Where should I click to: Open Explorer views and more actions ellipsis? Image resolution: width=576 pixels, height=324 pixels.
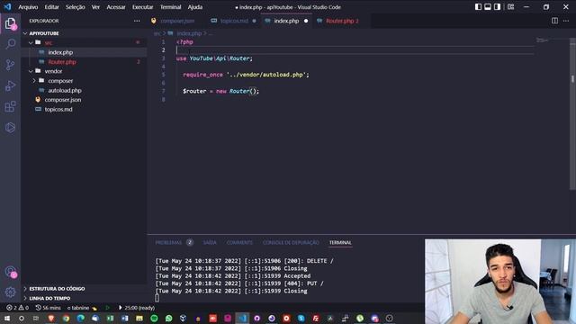(137, 21)
